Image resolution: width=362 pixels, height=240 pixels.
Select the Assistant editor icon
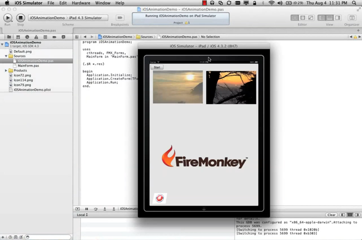303,18
